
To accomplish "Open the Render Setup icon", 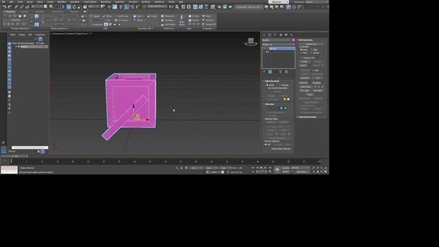I will point(219,7).
